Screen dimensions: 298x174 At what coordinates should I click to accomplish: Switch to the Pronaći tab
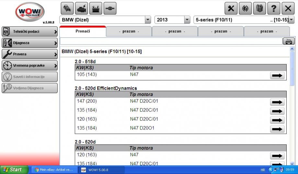[x=83, y=31]
